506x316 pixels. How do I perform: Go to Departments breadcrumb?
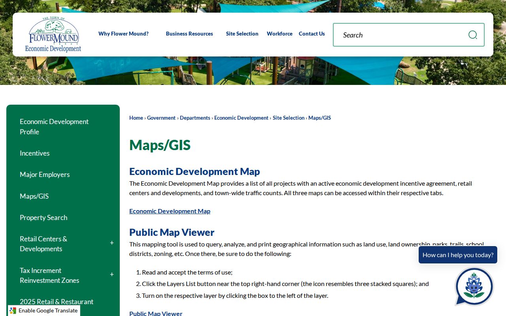195,118
